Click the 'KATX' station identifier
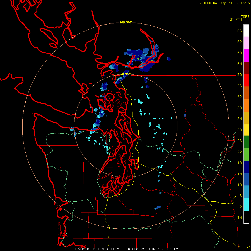The image size is (251, 251). click(133, 249)
